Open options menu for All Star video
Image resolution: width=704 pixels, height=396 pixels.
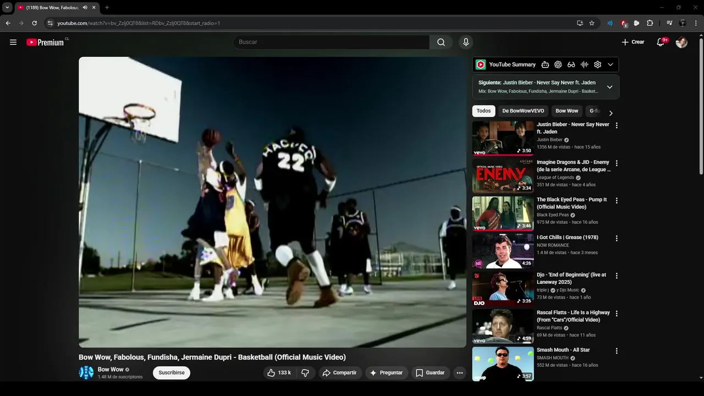tap(617, 351)
